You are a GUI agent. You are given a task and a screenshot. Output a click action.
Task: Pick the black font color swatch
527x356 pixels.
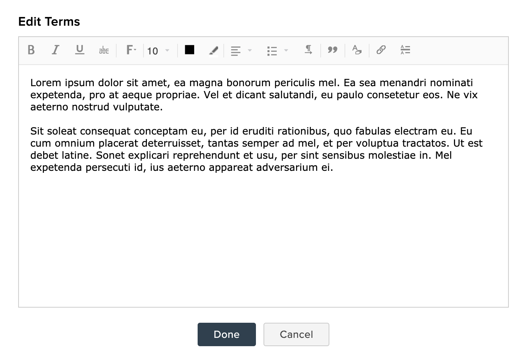(x=190, y=50)
